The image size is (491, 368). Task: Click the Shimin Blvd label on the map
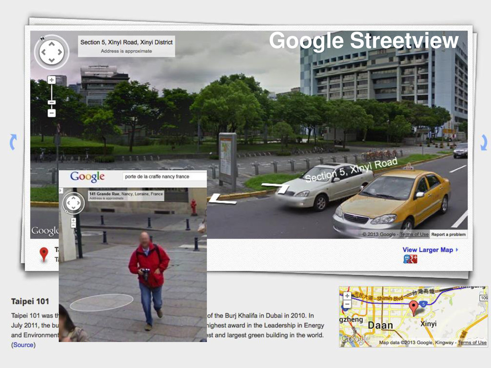(x=389, y=298)
